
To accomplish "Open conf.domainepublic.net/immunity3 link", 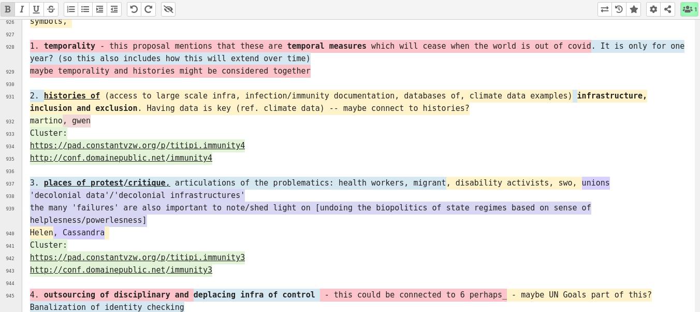I will click(121, 270).
